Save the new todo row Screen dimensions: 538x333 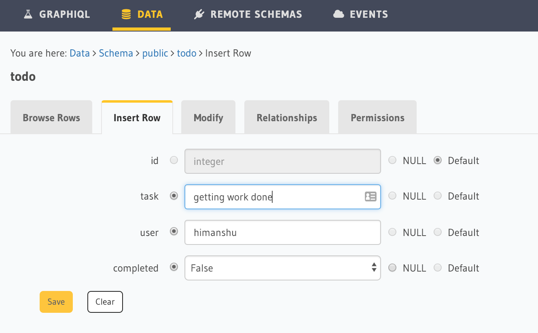[x=56, y=301]
